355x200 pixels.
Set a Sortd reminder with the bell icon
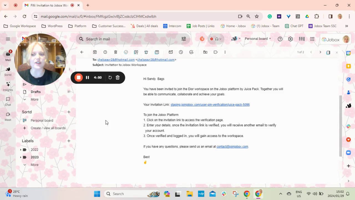coord(146,52)
